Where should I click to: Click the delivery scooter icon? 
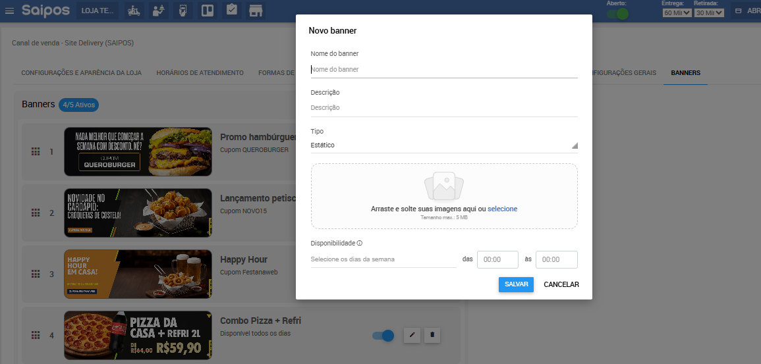(x=134, y=11)
